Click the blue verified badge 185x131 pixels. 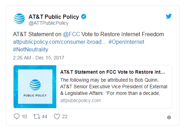[84, 17]
